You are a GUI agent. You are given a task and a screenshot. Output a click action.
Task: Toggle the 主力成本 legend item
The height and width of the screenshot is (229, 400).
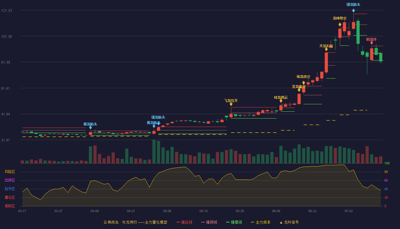[x=260, y=222]
